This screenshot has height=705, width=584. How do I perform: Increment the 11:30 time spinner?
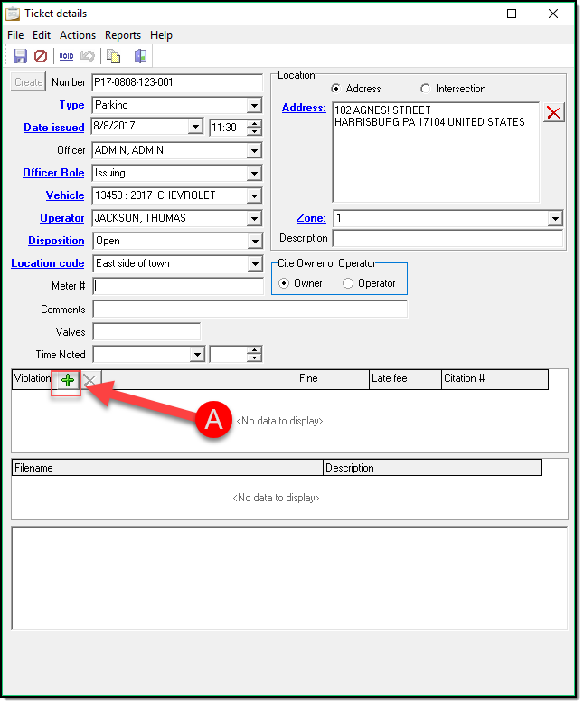pos(254,124)
